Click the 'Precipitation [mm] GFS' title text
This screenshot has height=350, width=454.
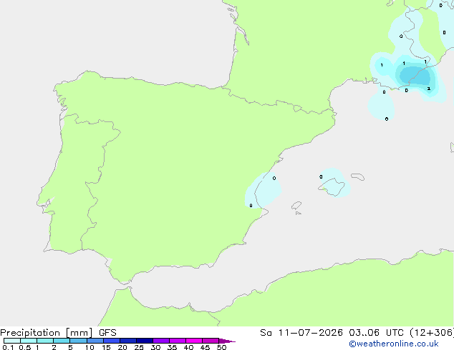tap(58, 333)
